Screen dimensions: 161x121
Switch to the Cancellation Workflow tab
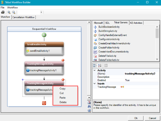[x=23, y=17]
